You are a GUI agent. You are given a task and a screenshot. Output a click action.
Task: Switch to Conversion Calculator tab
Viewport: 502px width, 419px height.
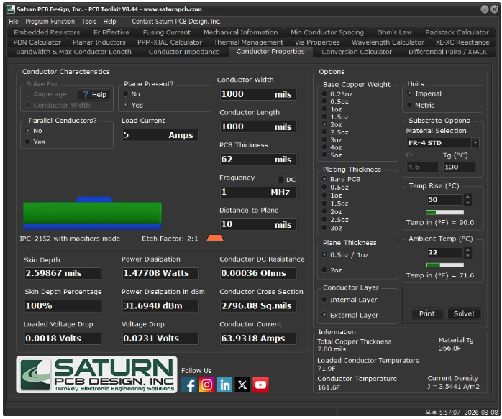357,52
